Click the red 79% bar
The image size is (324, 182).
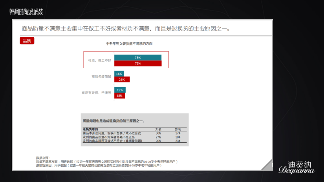[x=138, y=64]
